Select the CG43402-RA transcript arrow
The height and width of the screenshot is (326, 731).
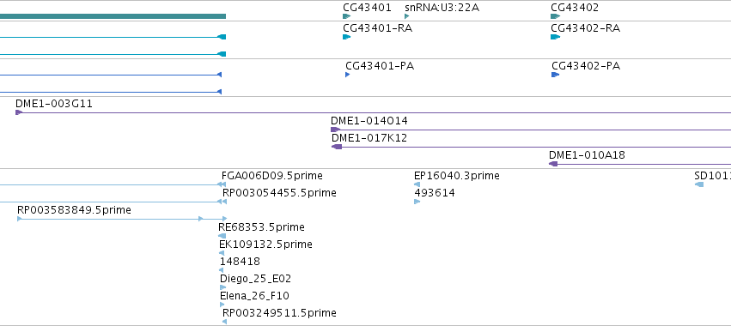click(x=555, y=37)
